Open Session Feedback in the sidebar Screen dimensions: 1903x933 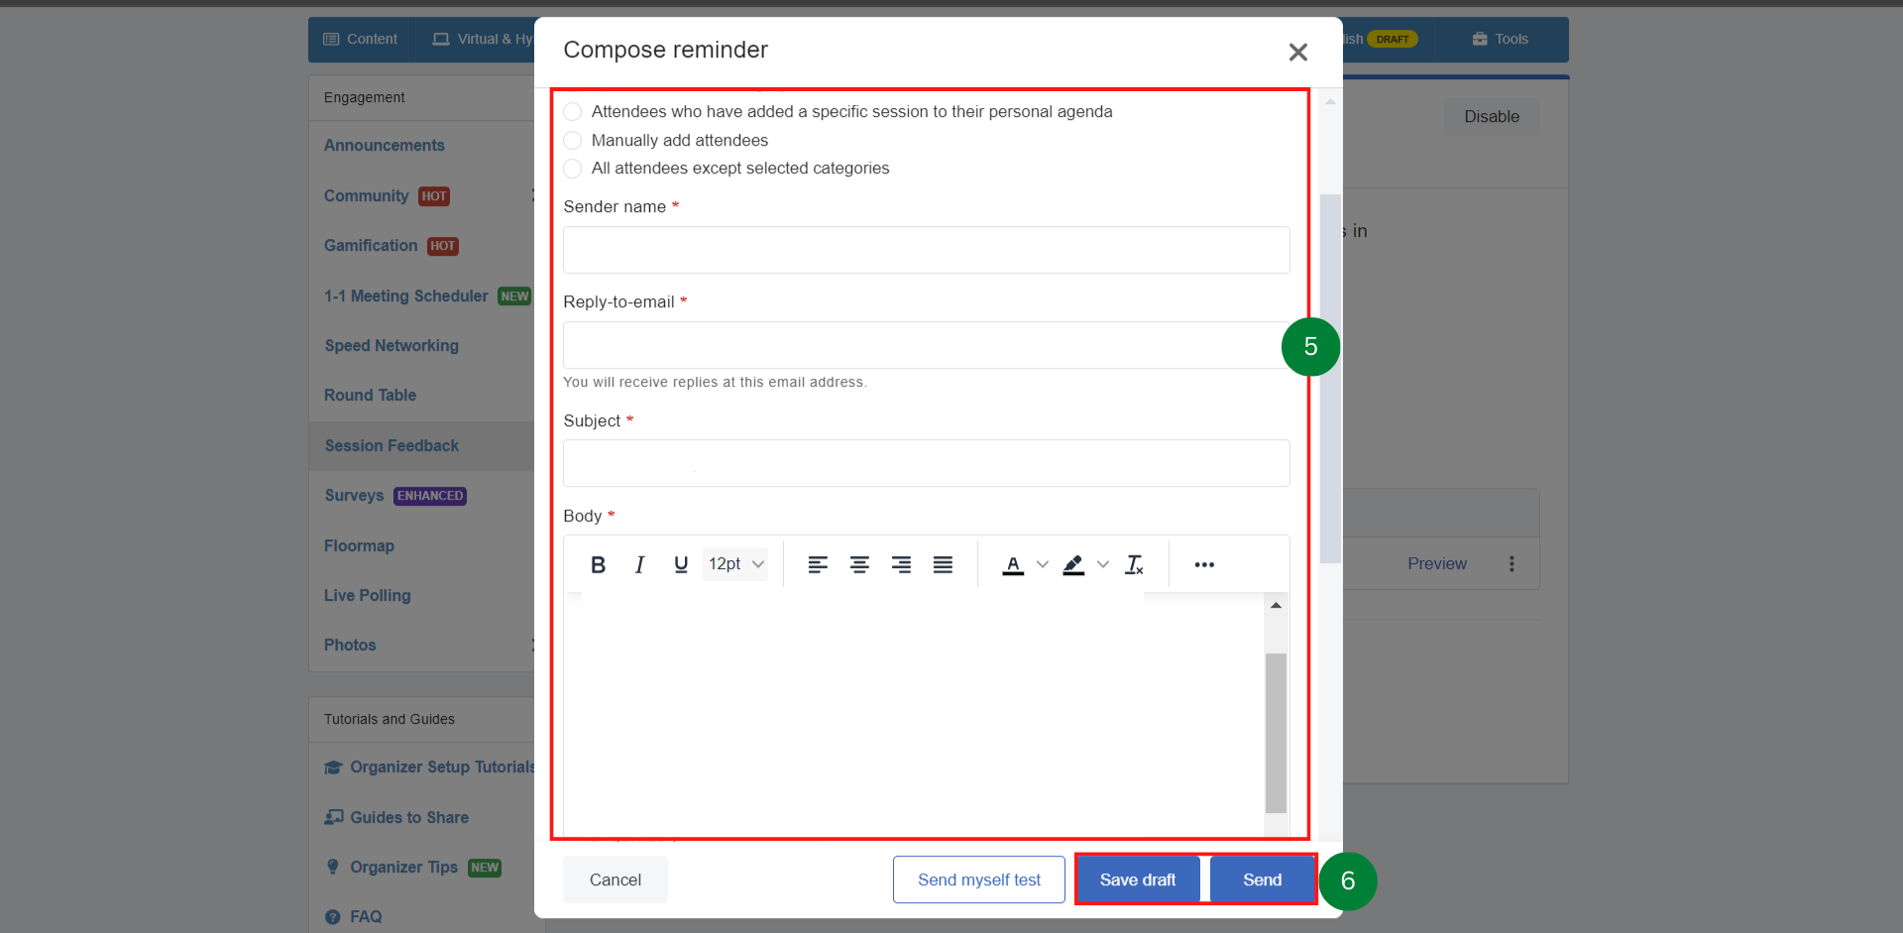tap(392, 445)
